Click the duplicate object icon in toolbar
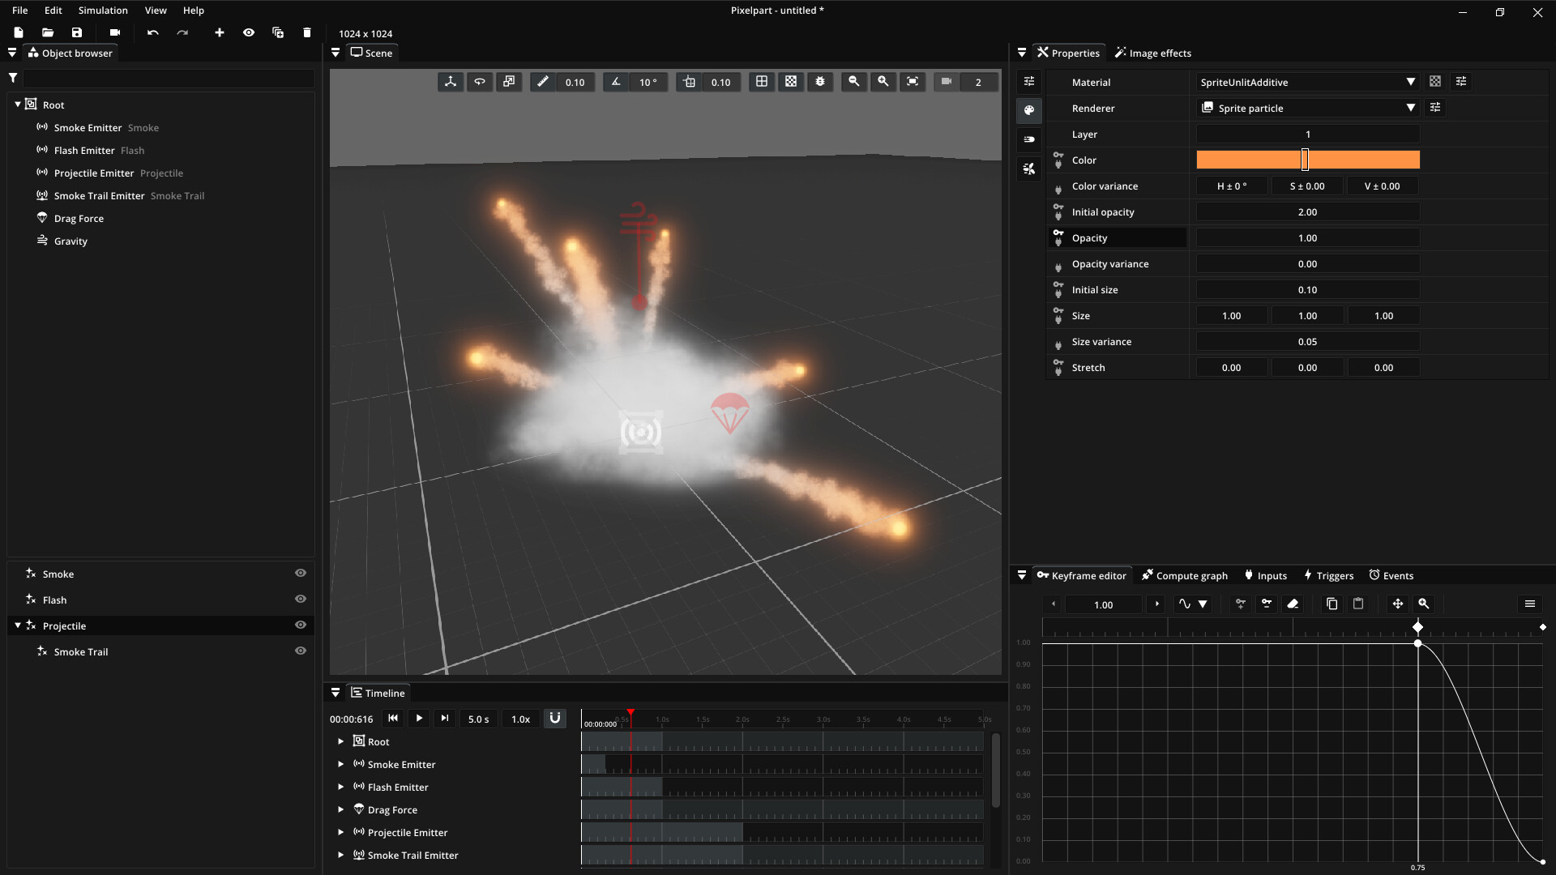 (278, 33)
